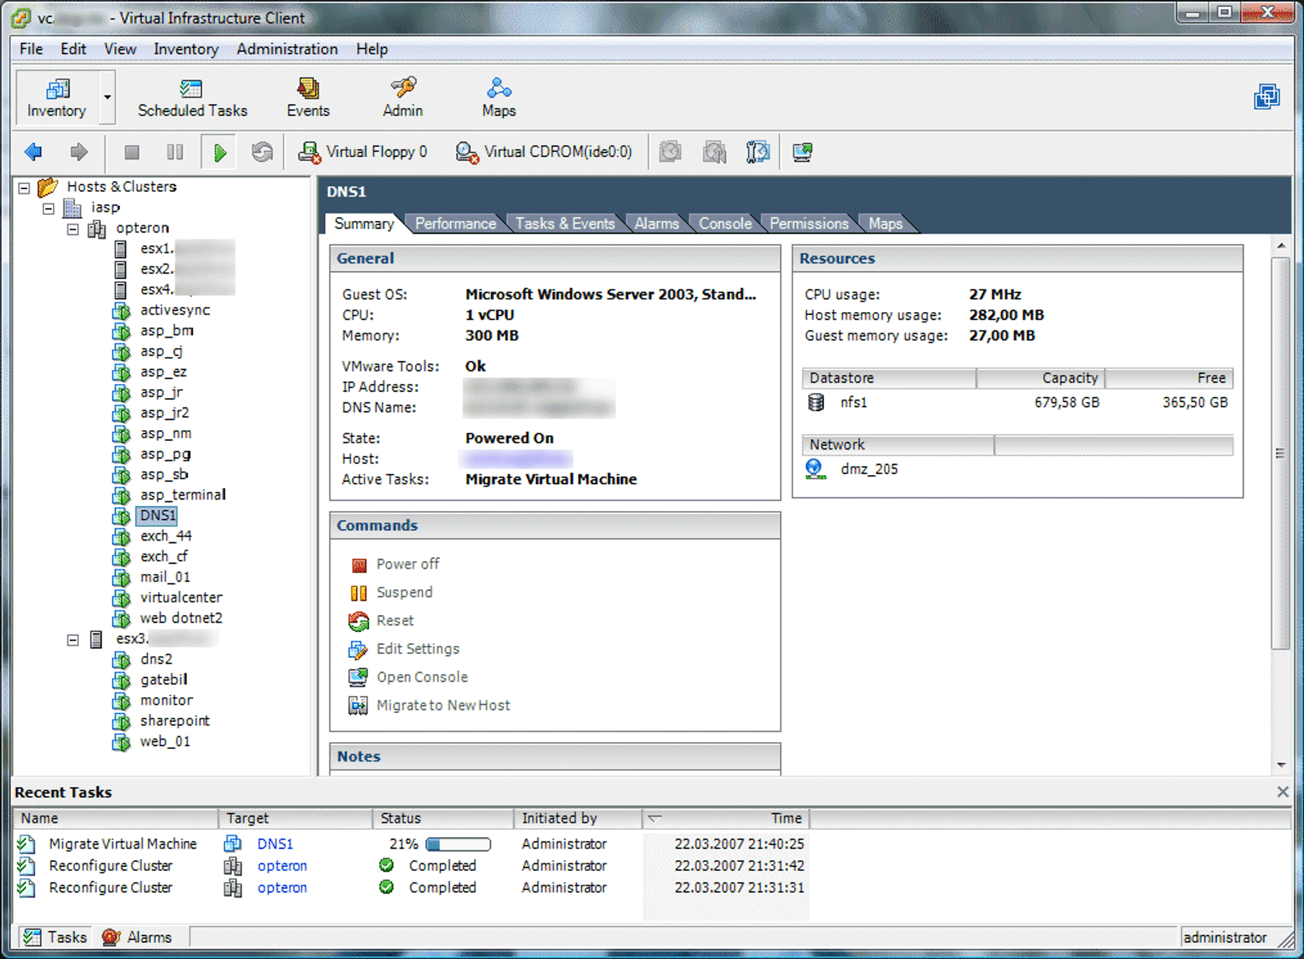
Task: Collapse the opteron cluster node
Action: tap(73, 229)
